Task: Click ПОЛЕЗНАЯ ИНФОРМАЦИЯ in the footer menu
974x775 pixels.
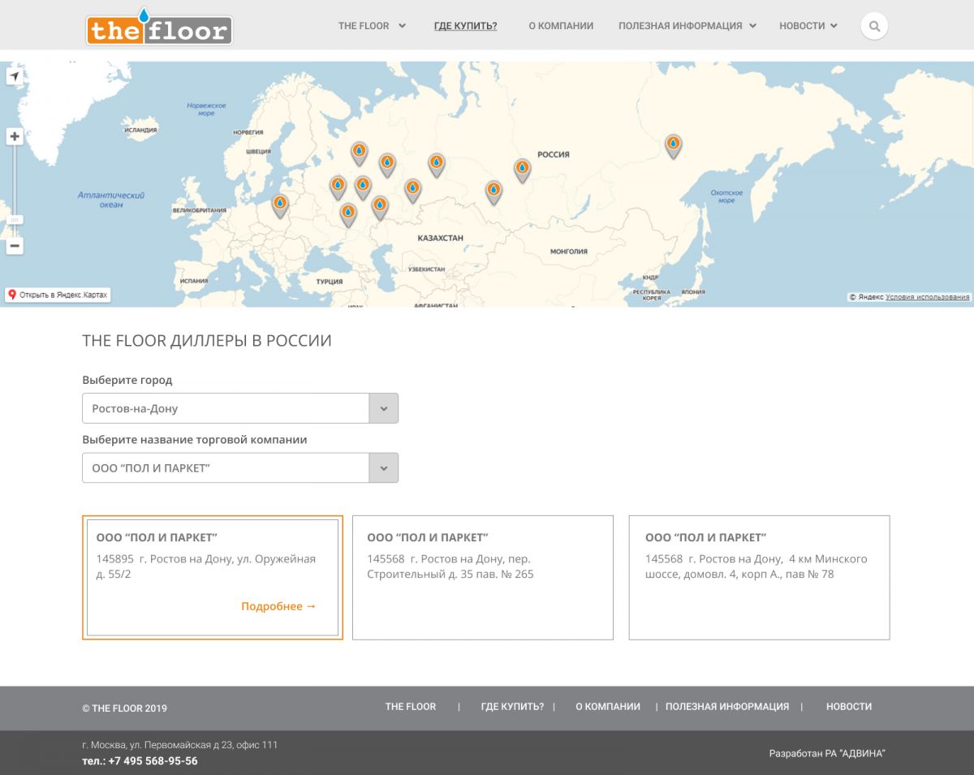Action: pos(727,707)
